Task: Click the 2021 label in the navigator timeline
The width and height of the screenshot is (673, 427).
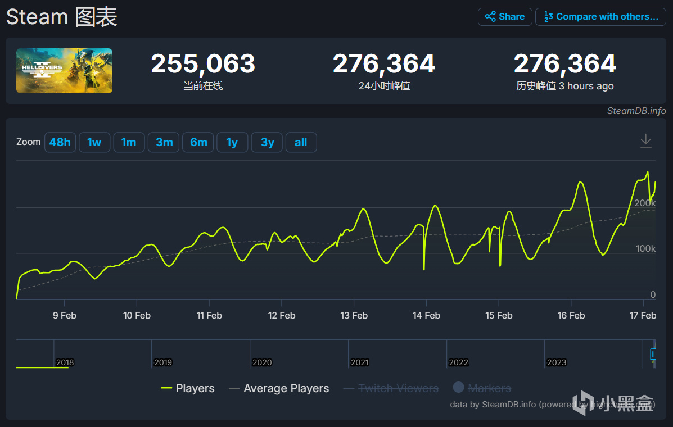Action: (360, 362)
